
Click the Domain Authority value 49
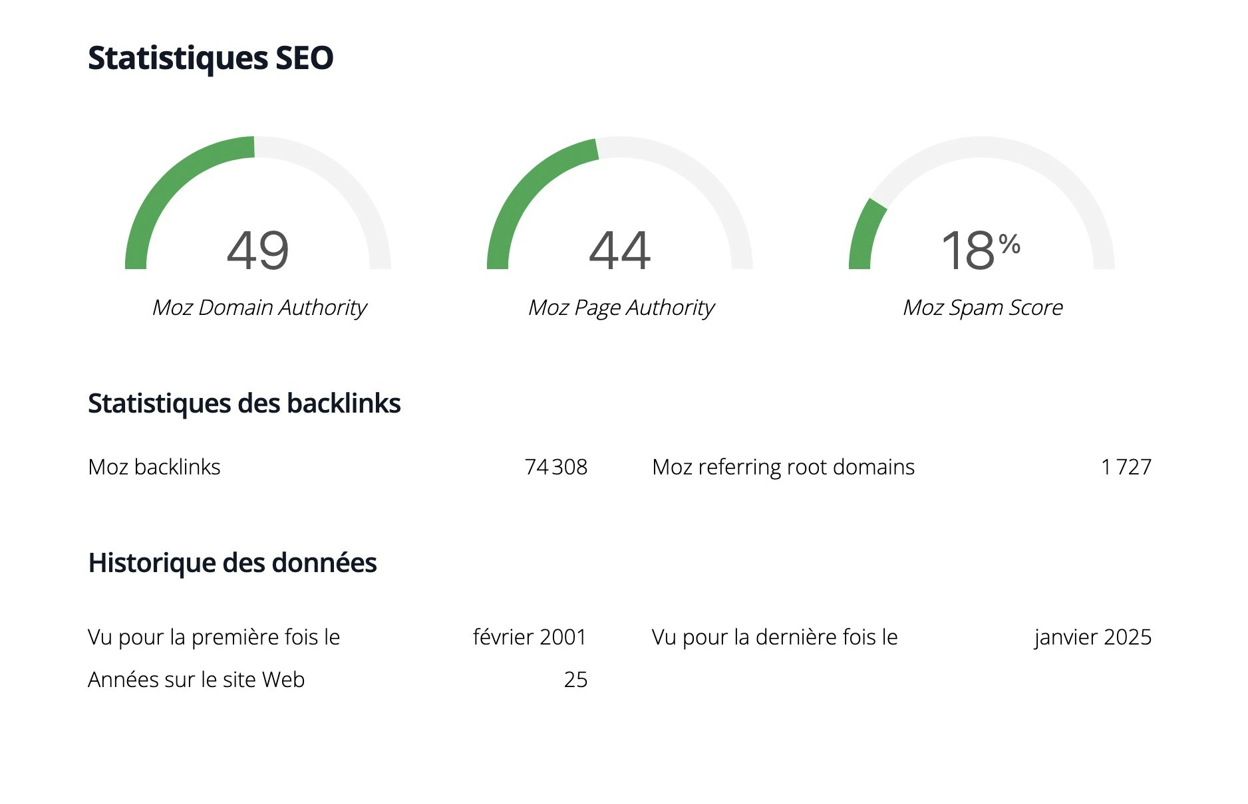258,251
